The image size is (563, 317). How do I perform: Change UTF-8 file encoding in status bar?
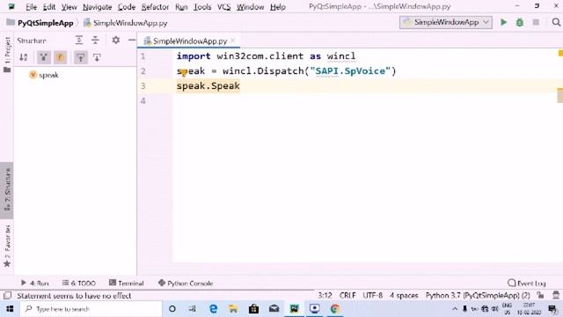click(x=372, y=296)
